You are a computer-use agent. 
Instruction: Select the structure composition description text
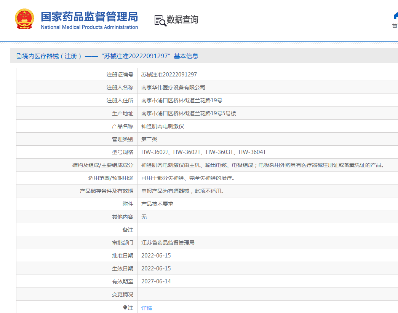pos(262,165)
